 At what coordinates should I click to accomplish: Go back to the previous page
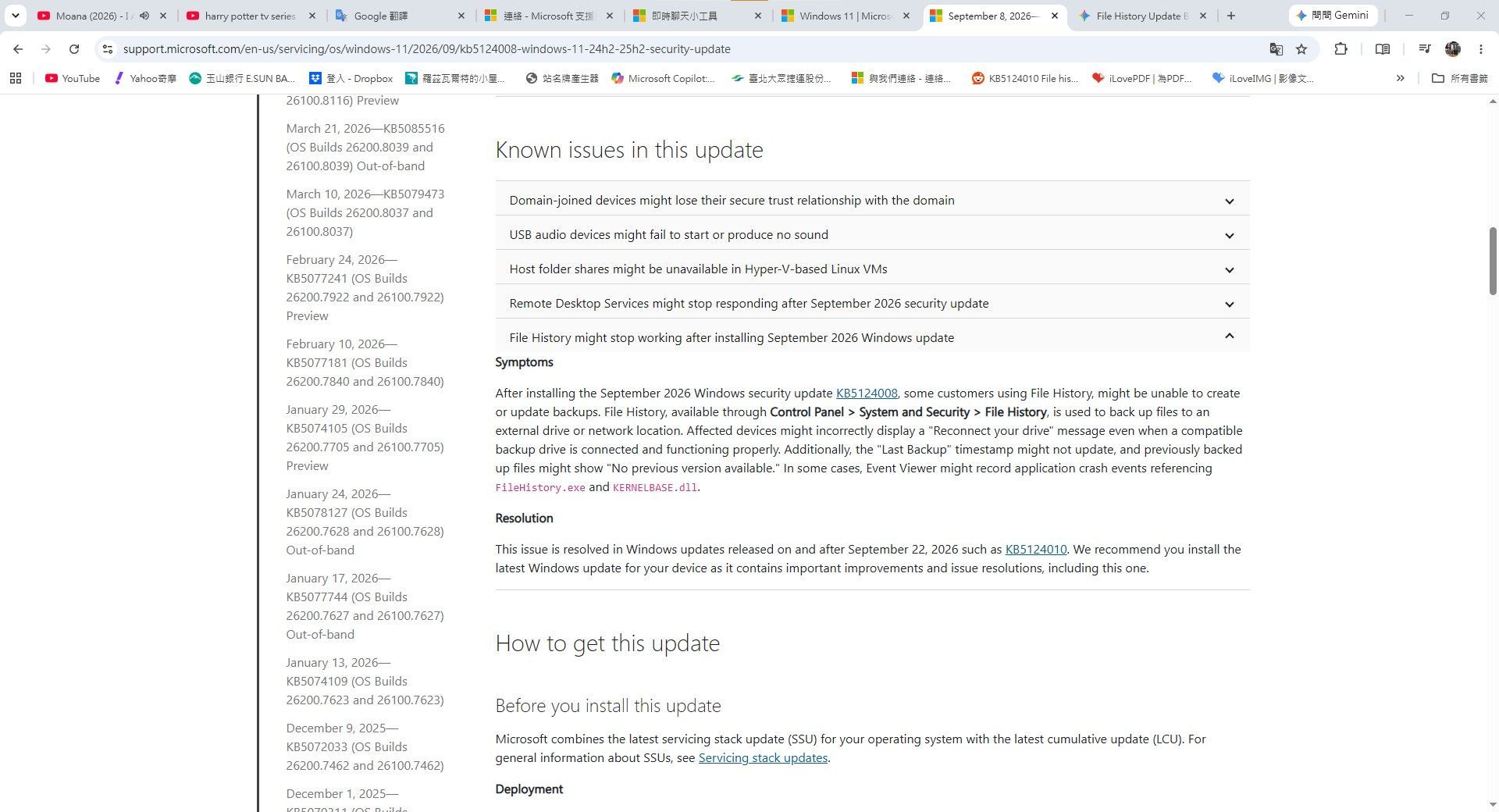point(18,49)
